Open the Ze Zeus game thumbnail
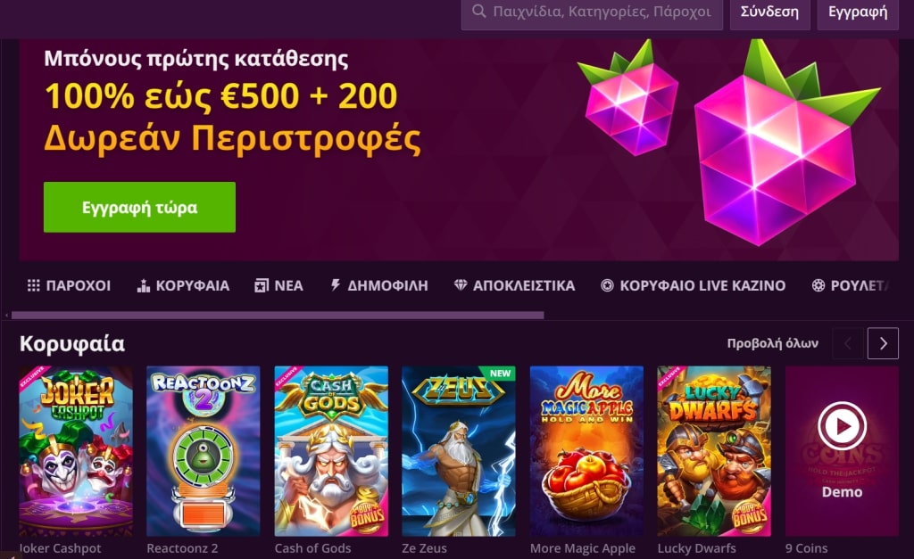Screen dimensions: 914x559 pos(459,451)
